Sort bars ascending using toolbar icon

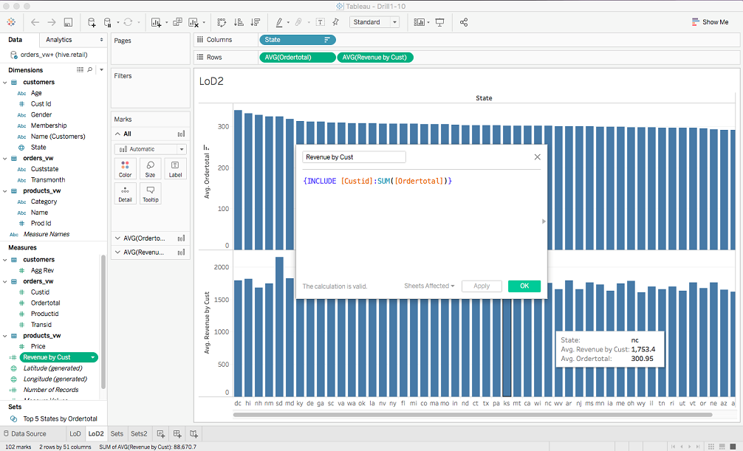[x=239, y=22]
